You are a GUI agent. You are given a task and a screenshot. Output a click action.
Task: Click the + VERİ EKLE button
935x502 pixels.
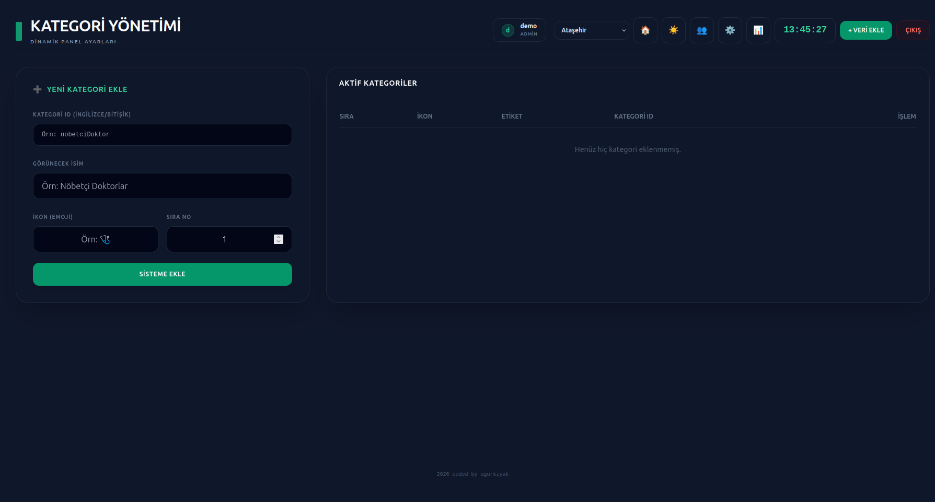coord(865,30)
